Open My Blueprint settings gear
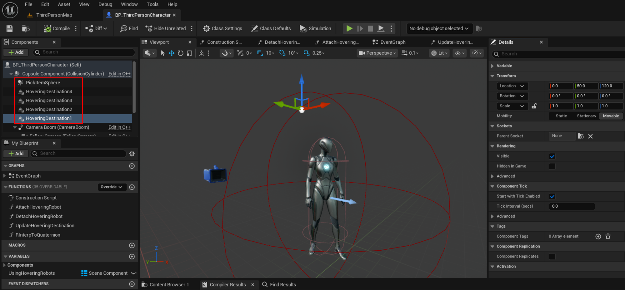625x290 pixels. [x=132, y=154]
